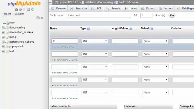
Task: Click the second row Name field
Action: pos(65,54)
